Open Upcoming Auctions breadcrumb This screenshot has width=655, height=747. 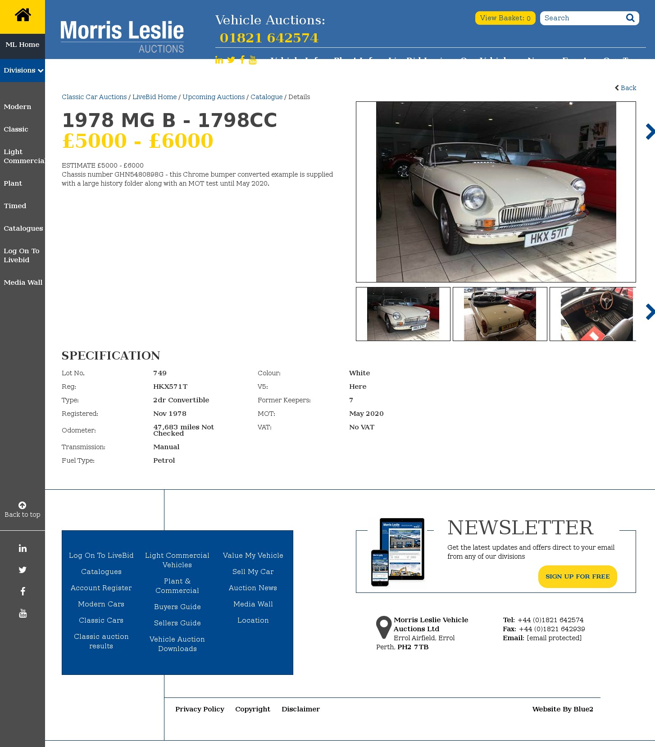pyautogui.click(x=214, y=97)
